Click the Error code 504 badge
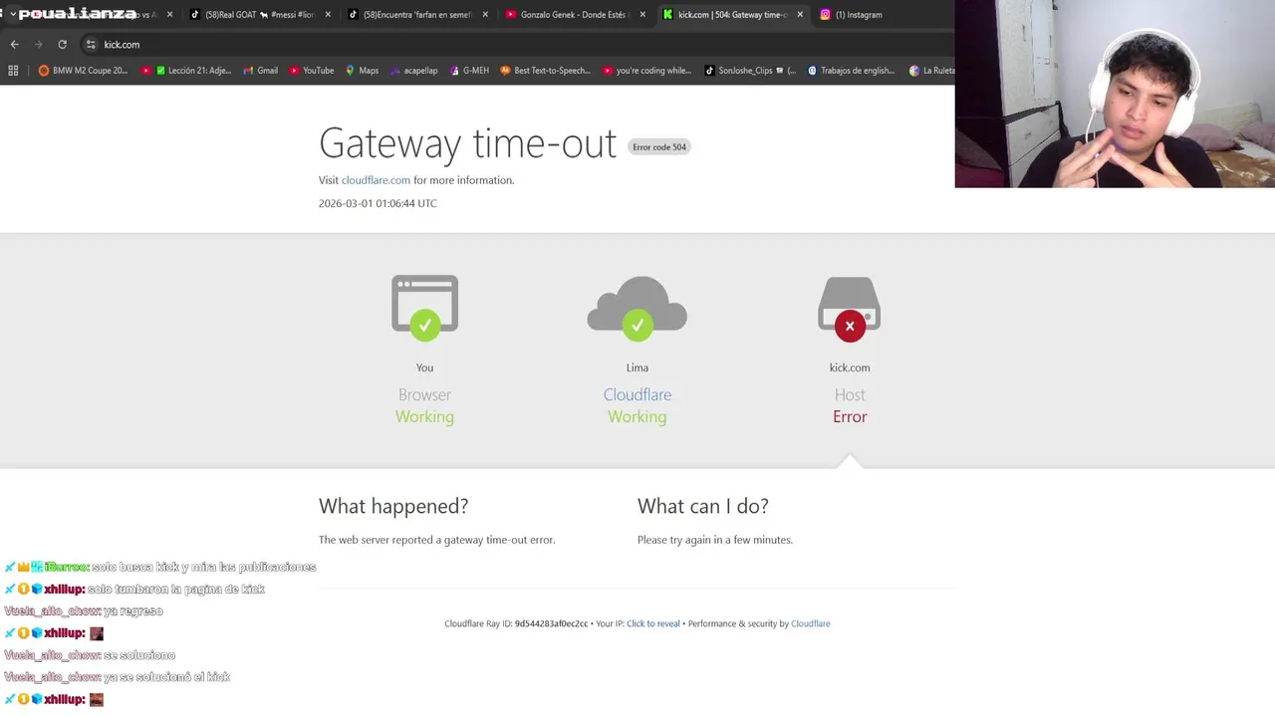Image resolution: width=1275 pixels, height=717 pixels. pos(659,146)
